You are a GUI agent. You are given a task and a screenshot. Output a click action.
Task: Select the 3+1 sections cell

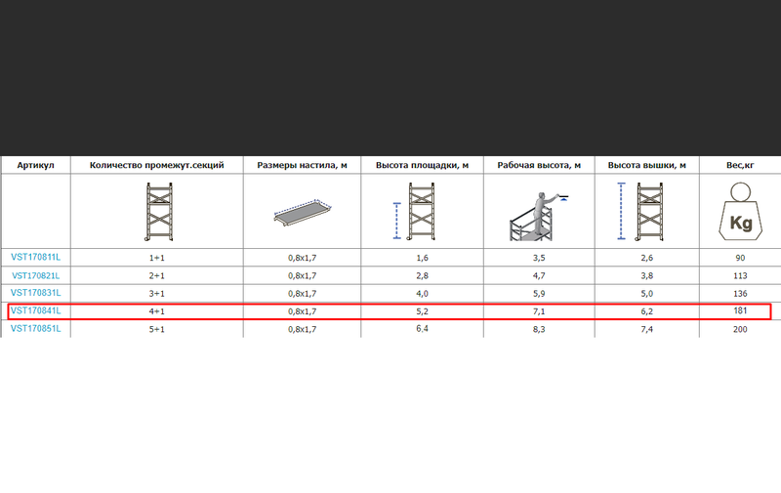point(156,293)
